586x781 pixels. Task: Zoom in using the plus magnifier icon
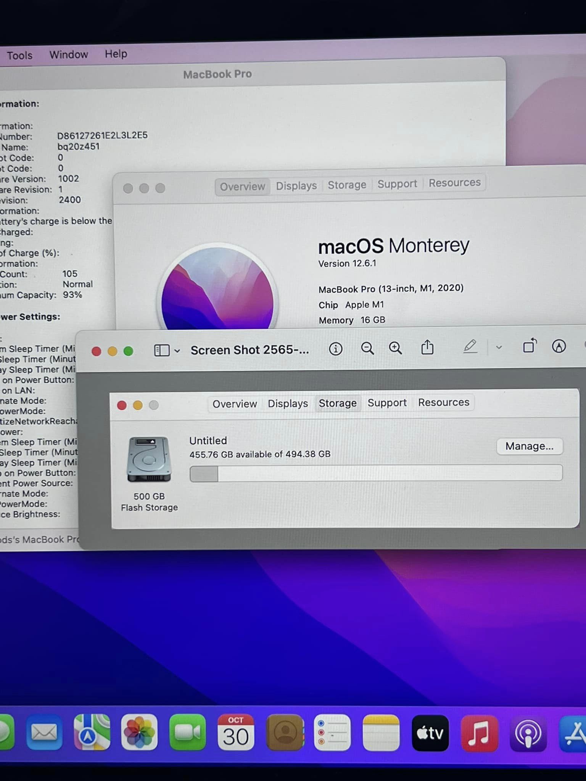click(x=395, y=348)
